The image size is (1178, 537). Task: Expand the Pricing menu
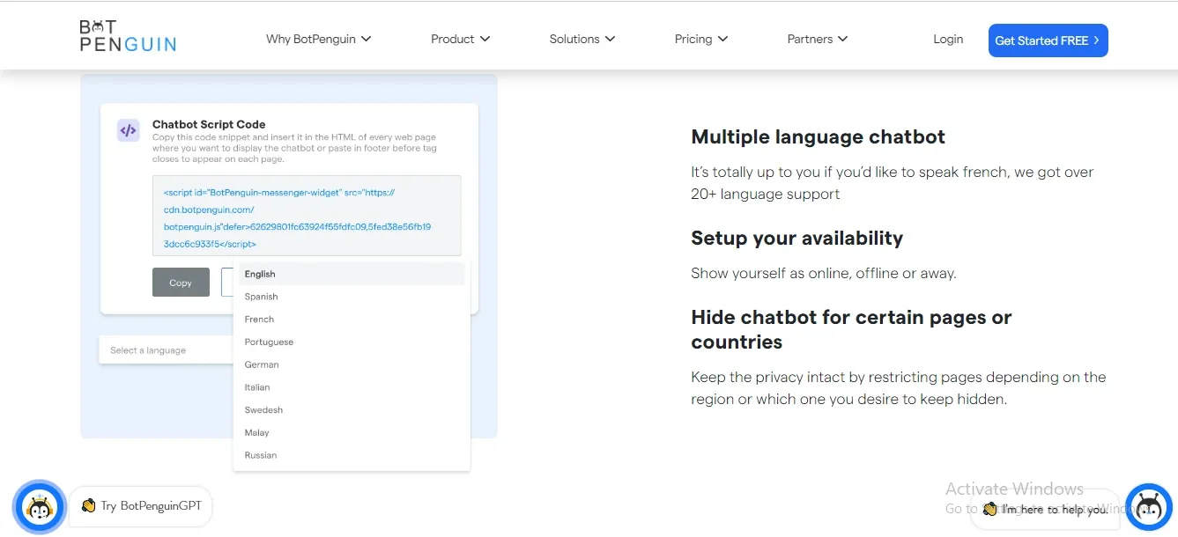click(x=701, y=39)
